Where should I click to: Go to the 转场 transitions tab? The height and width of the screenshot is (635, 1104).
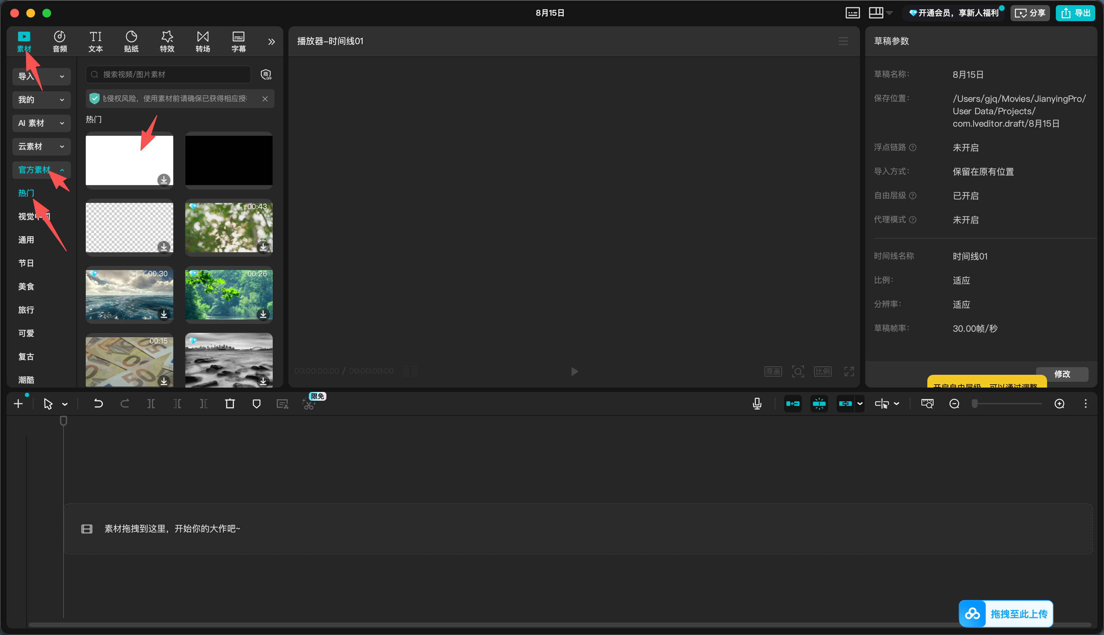pos(203,42)
